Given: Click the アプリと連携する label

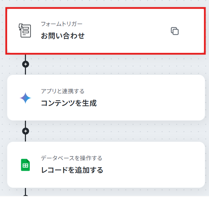Looking at the screenshot, I should pos(63,91).
